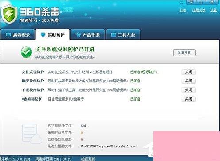The width and height of the screenshot is (220, 161).
Task: Click 已开启 status in 聊天软件防护 row
Action: [135, 81]
